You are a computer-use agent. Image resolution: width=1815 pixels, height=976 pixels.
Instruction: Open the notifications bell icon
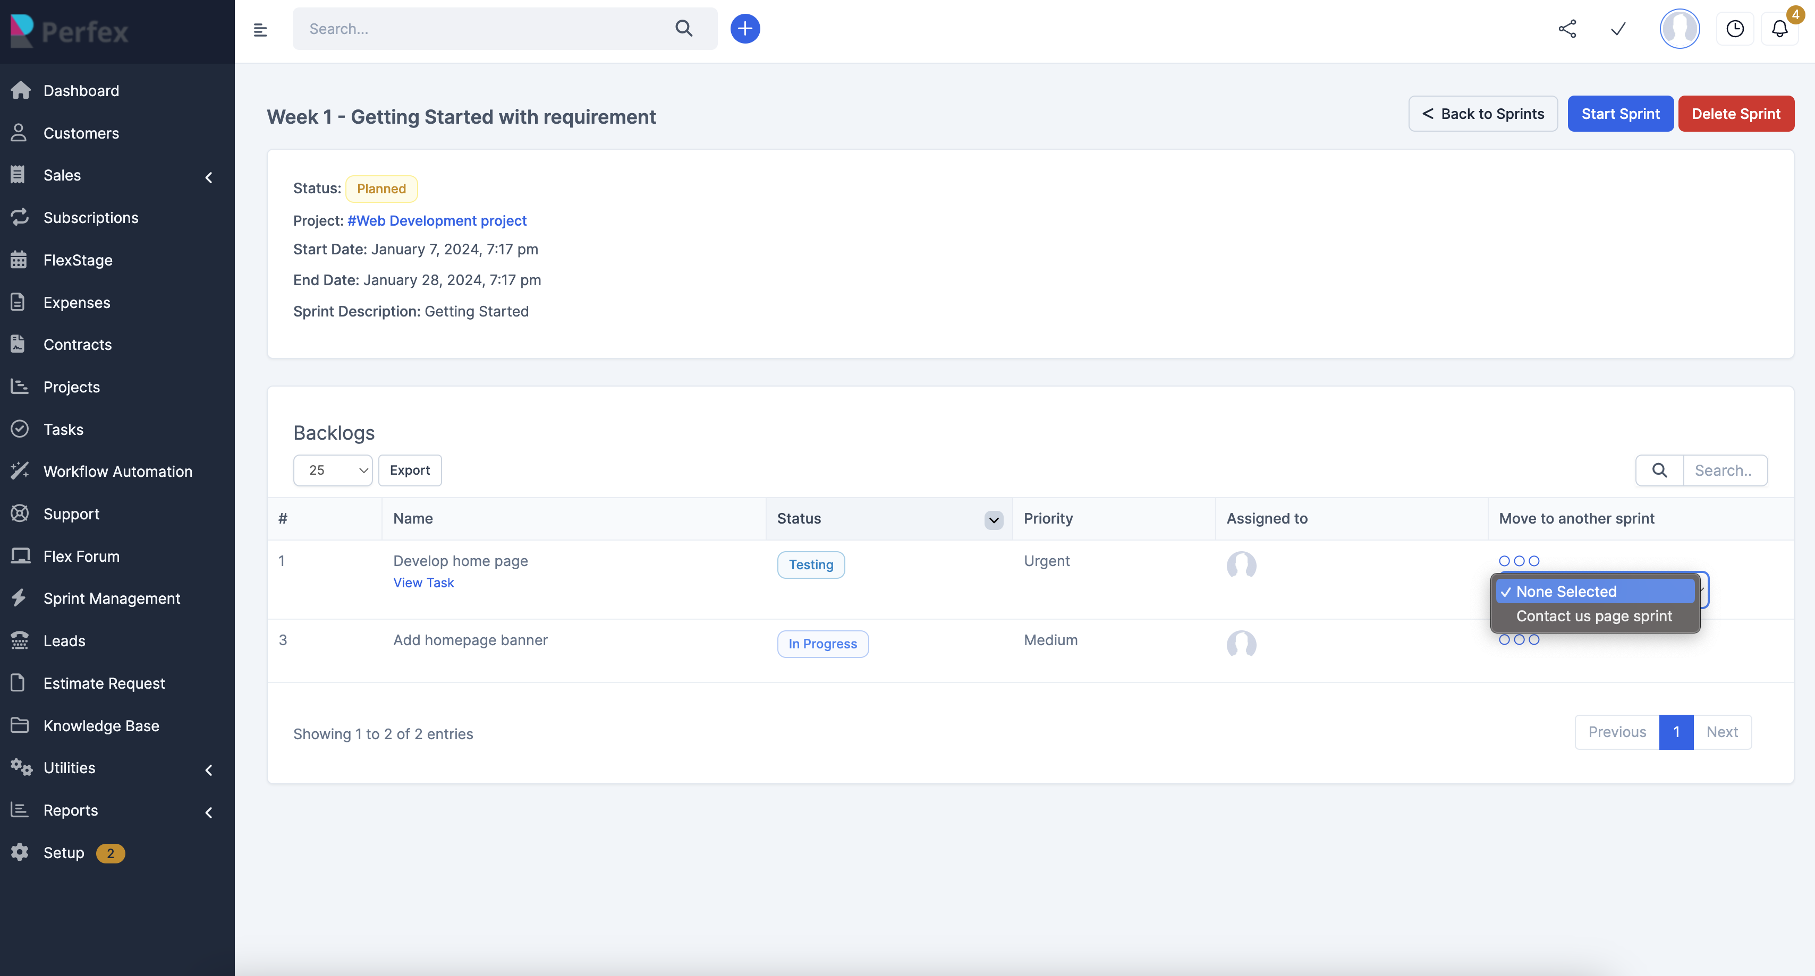[x=1780, y=29]
